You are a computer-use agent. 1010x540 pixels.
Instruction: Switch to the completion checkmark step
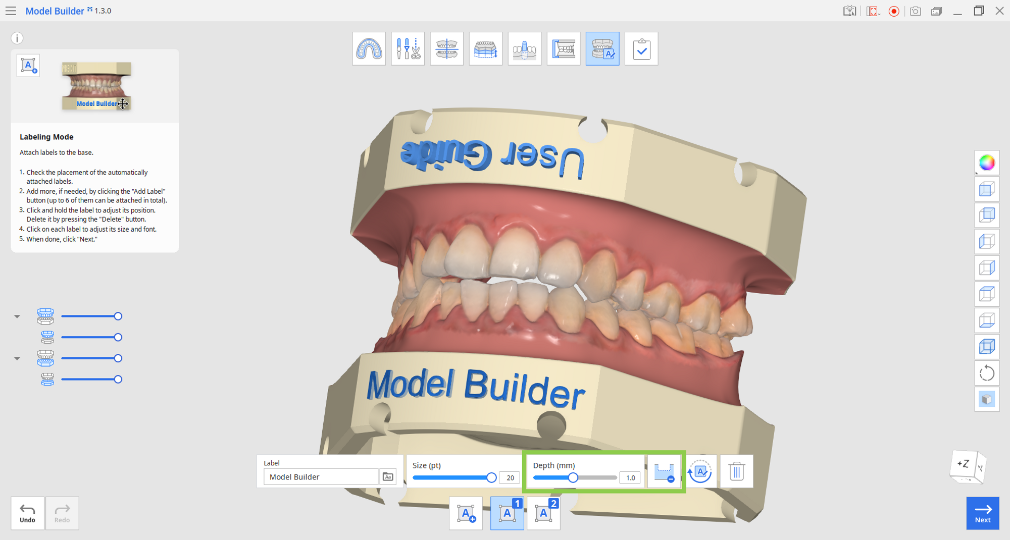tap(641, 48)
